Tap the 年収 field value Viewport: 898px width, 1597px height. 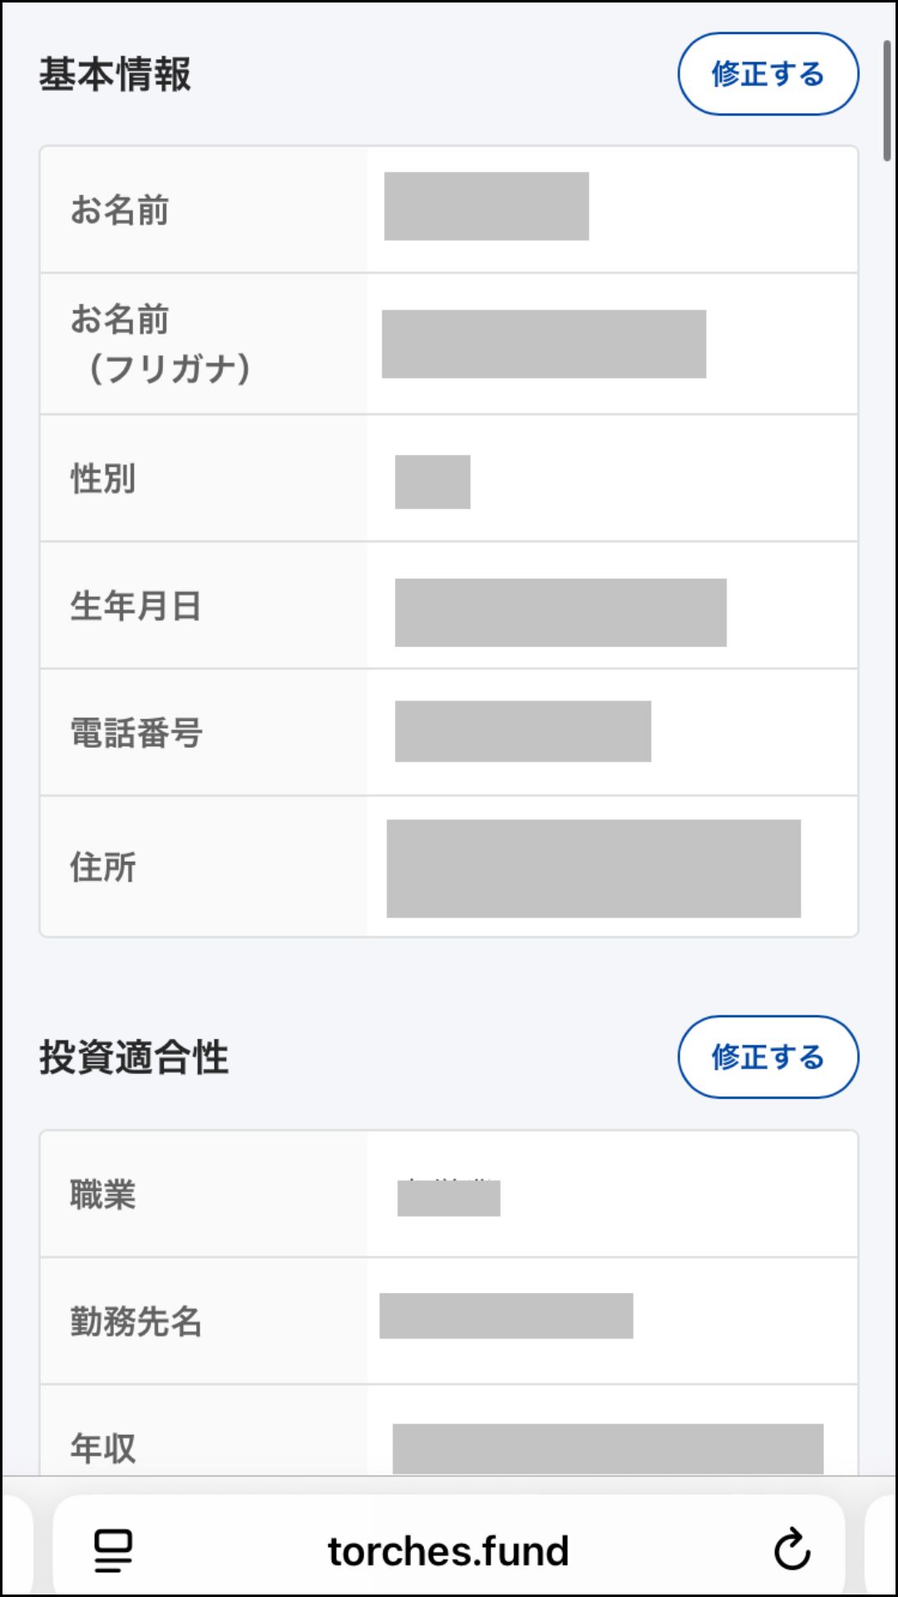[x=607, y=1448]
